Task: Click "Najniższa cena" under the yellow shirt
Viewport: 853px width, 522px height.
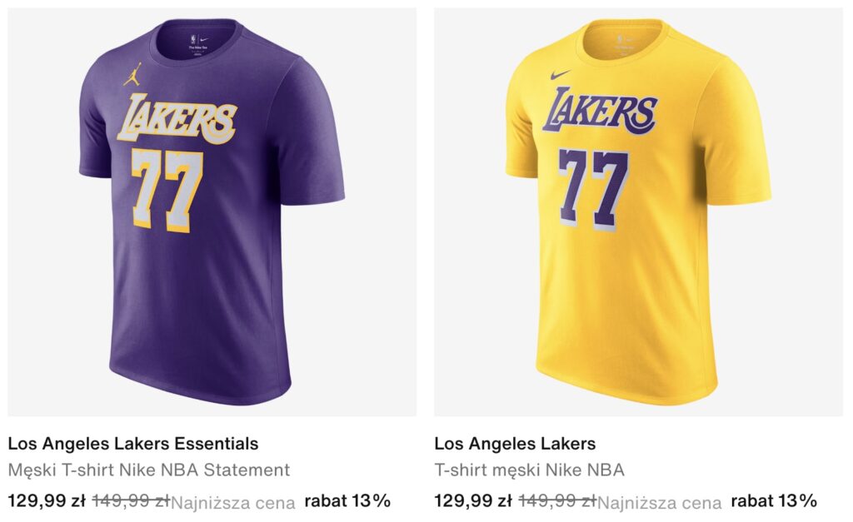Action: [660, 502]
